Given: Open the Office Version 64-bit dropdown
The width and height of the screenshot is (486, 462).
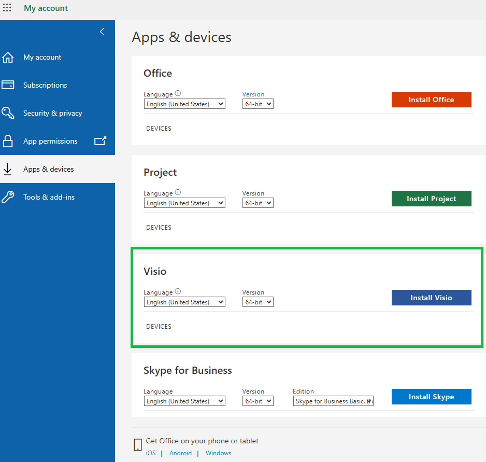Looking at the screenshot, I should [258, 104].
